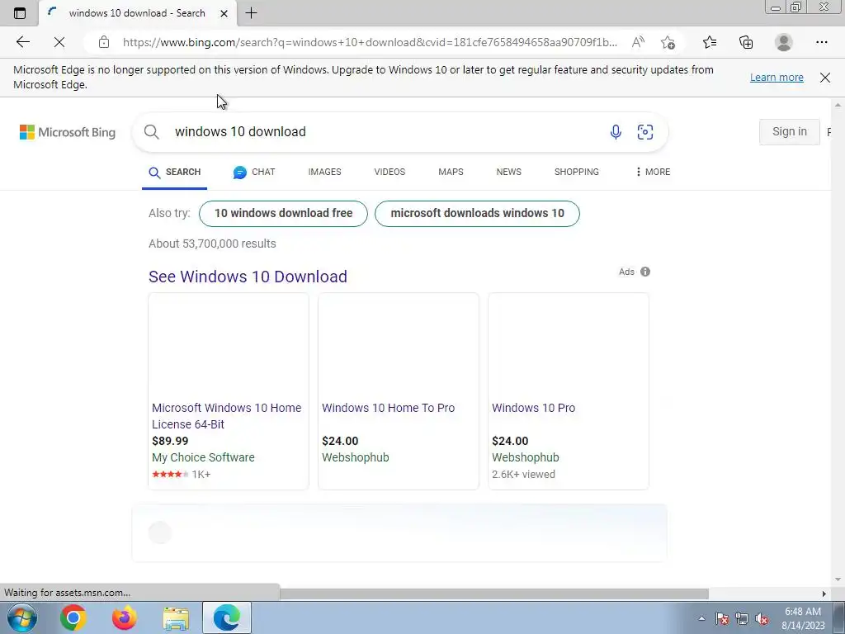
Task: Show hidden tray icons arrow
Action: click(x=701, y=618)
